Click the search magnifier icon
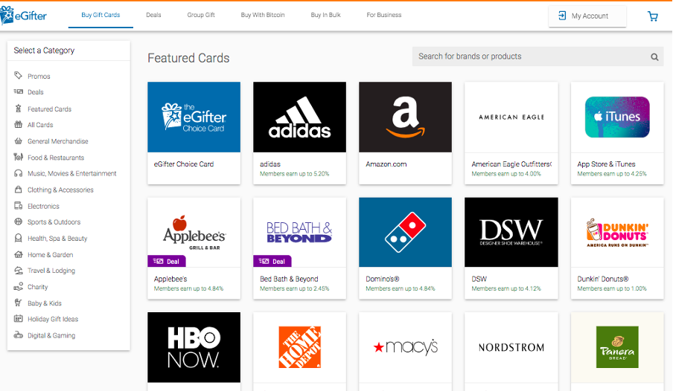The image size is (673, 391). pos(654,56)
